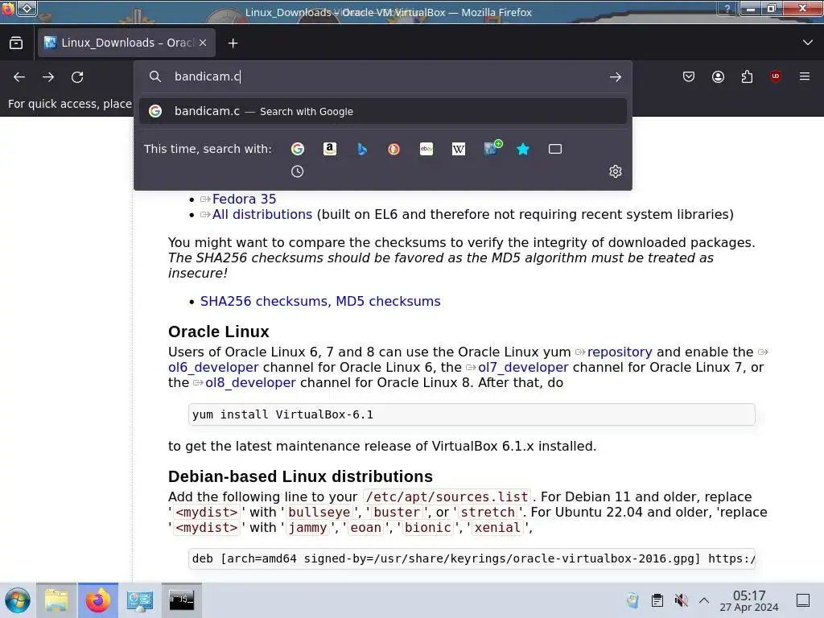The image size is (824, 618).
Task: Open the MD5 checksums link
Action: 388,301
